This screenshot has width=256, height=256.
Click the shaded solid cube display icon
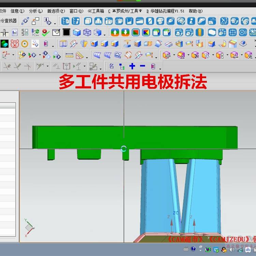point(77,33)
